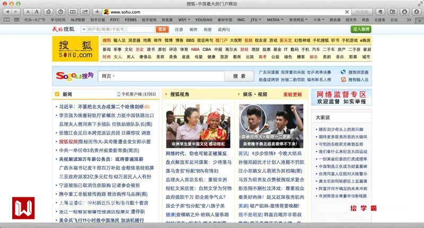Open the 军事 channel

pyautogui.click(x=117, y=49)
